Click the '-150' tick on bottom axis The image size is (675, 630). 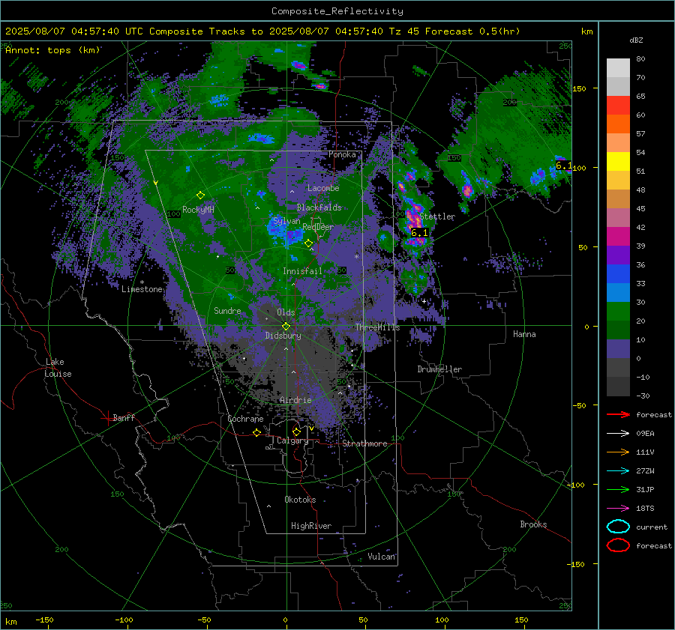pos(44,620)
